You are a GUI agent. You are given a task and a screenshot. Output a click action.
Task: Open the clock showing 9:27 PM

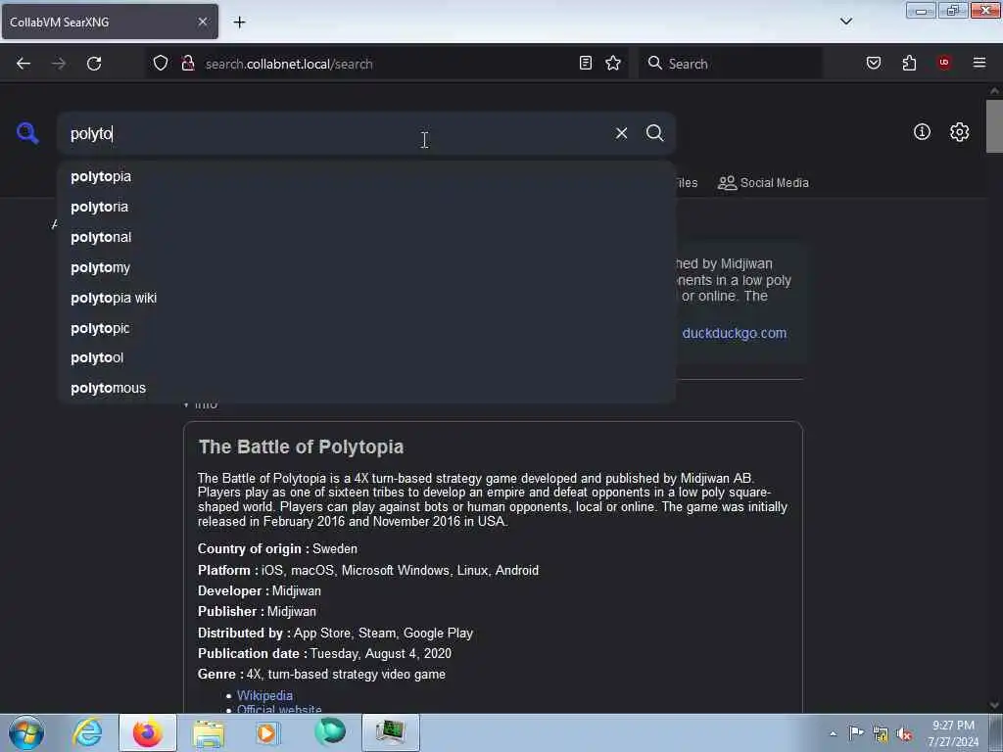953,733
